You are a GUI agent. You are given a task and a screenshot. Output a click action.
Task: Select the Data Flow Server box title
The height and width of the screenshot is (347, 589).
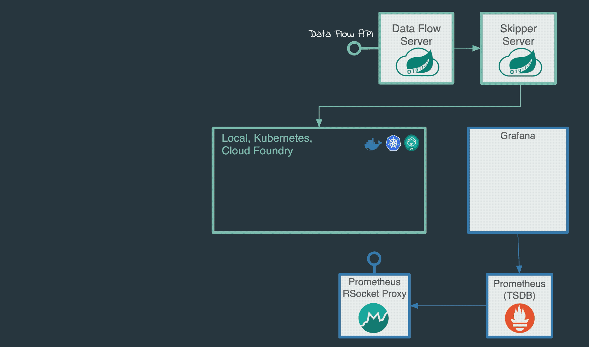(x=416, y=35)
